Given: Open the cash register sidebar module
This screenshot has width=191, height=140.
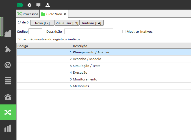Looking at the screenshot, I should [8, 33].
